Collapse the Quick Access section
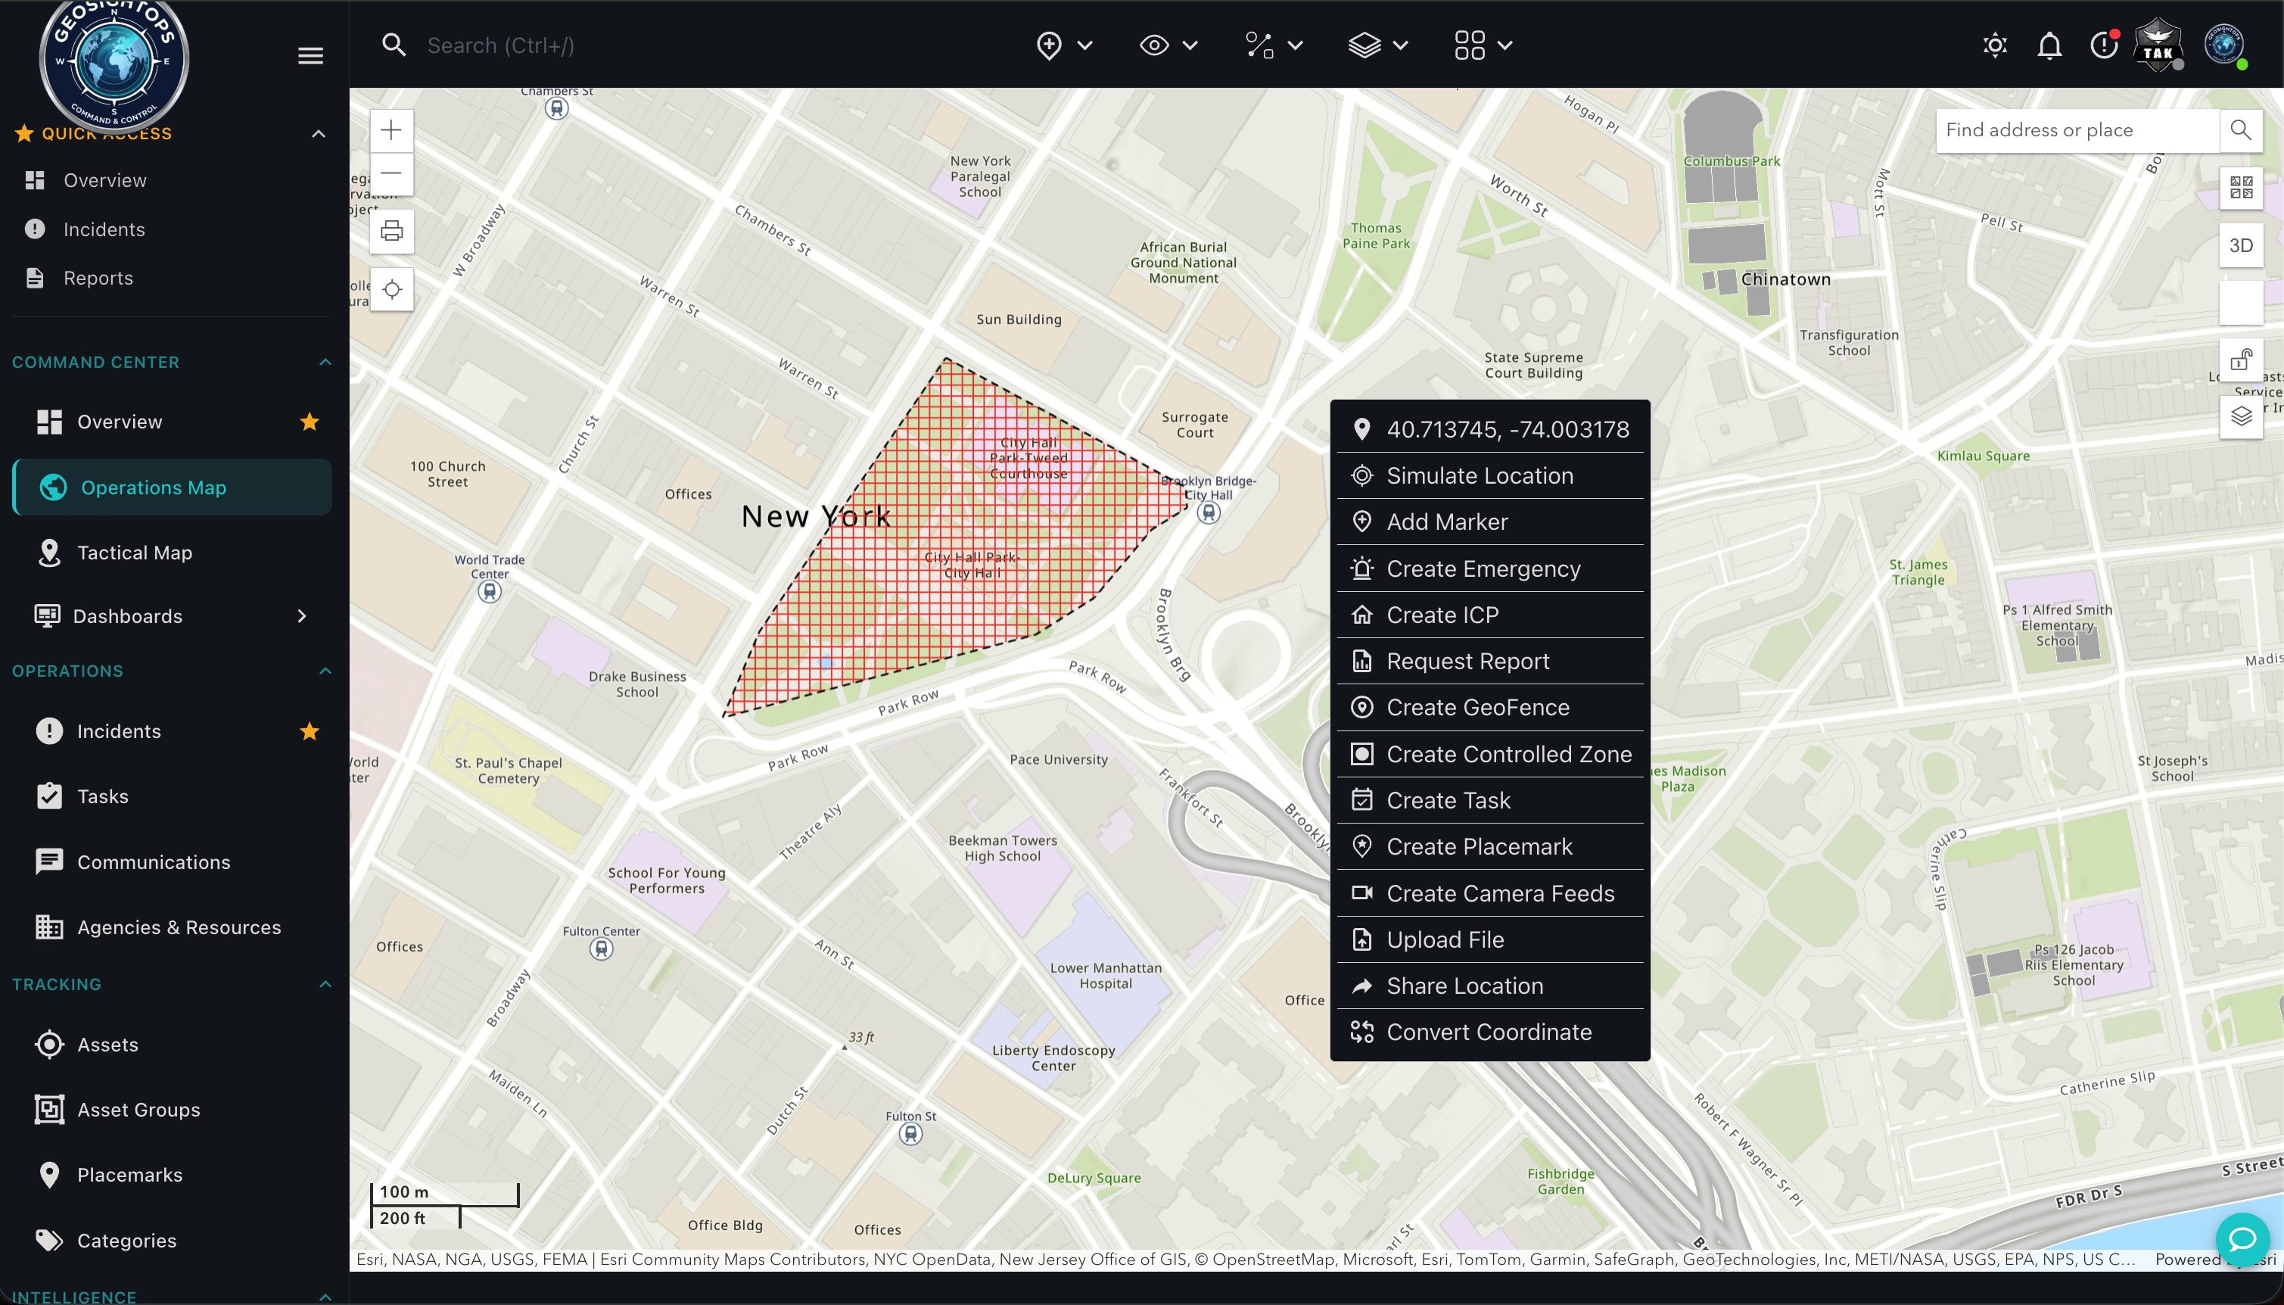This screenshot has height=1305, width=2284. (318, 135)
